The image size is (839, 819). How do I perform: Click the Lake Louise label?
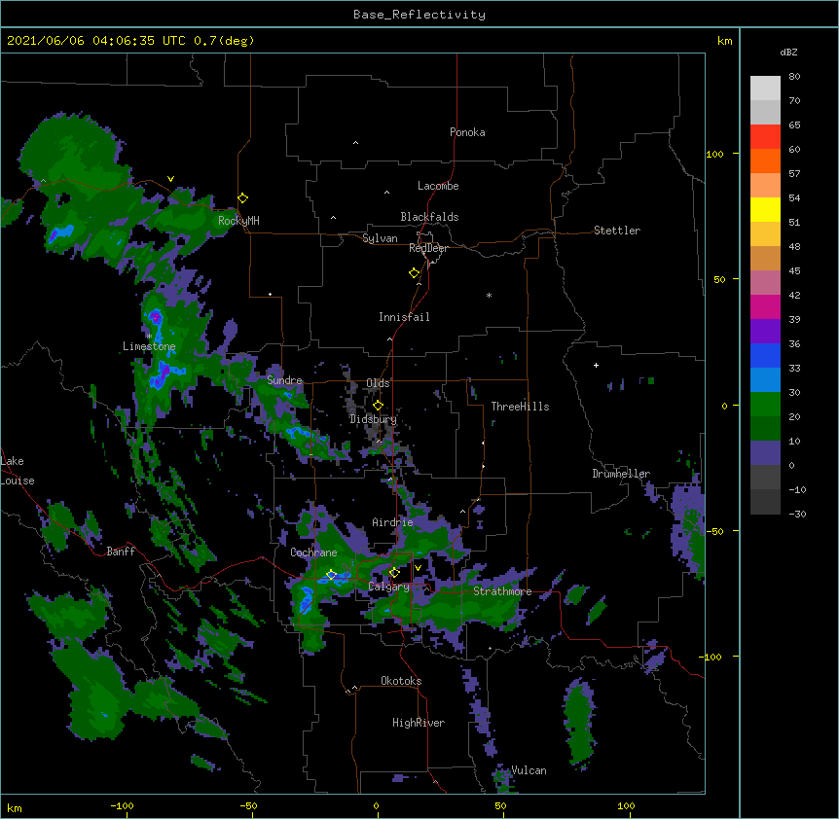point(18,471)
